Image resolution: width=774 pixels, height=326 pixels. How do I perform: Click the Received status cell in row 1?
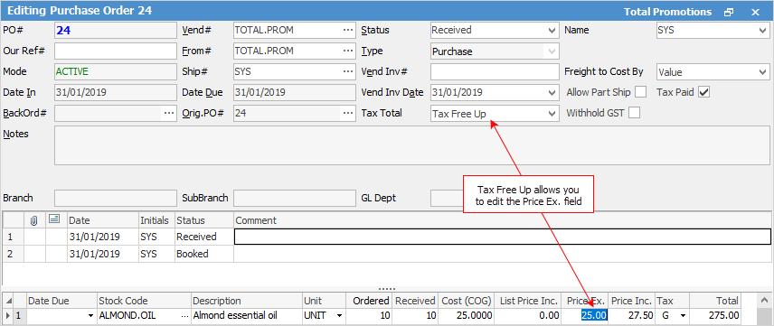point(203,237)
